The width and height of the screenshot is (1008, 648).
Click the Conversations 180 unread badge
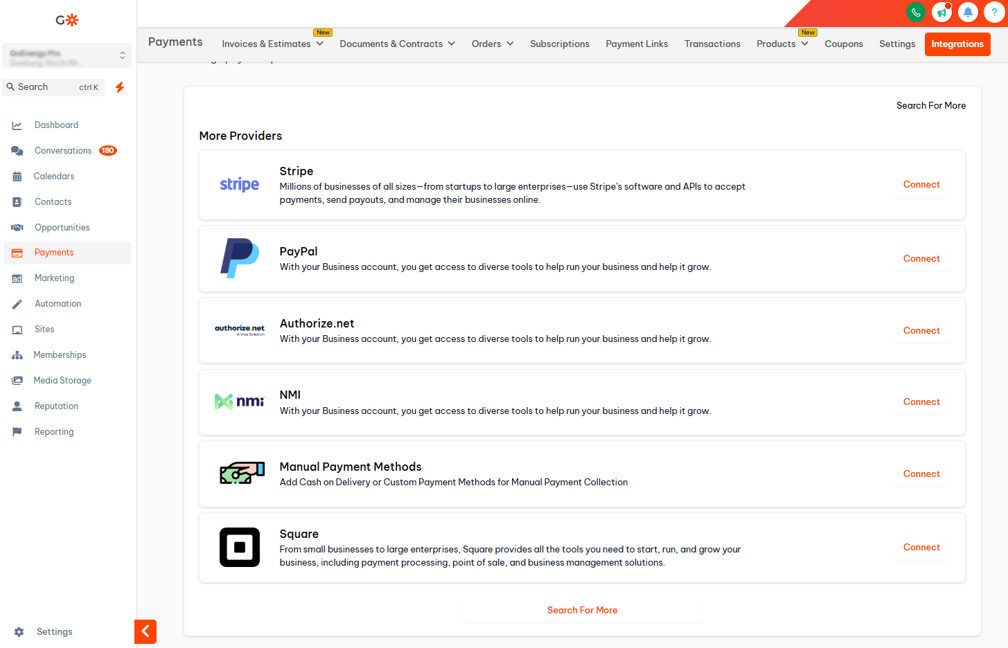(x=108, y=151)
